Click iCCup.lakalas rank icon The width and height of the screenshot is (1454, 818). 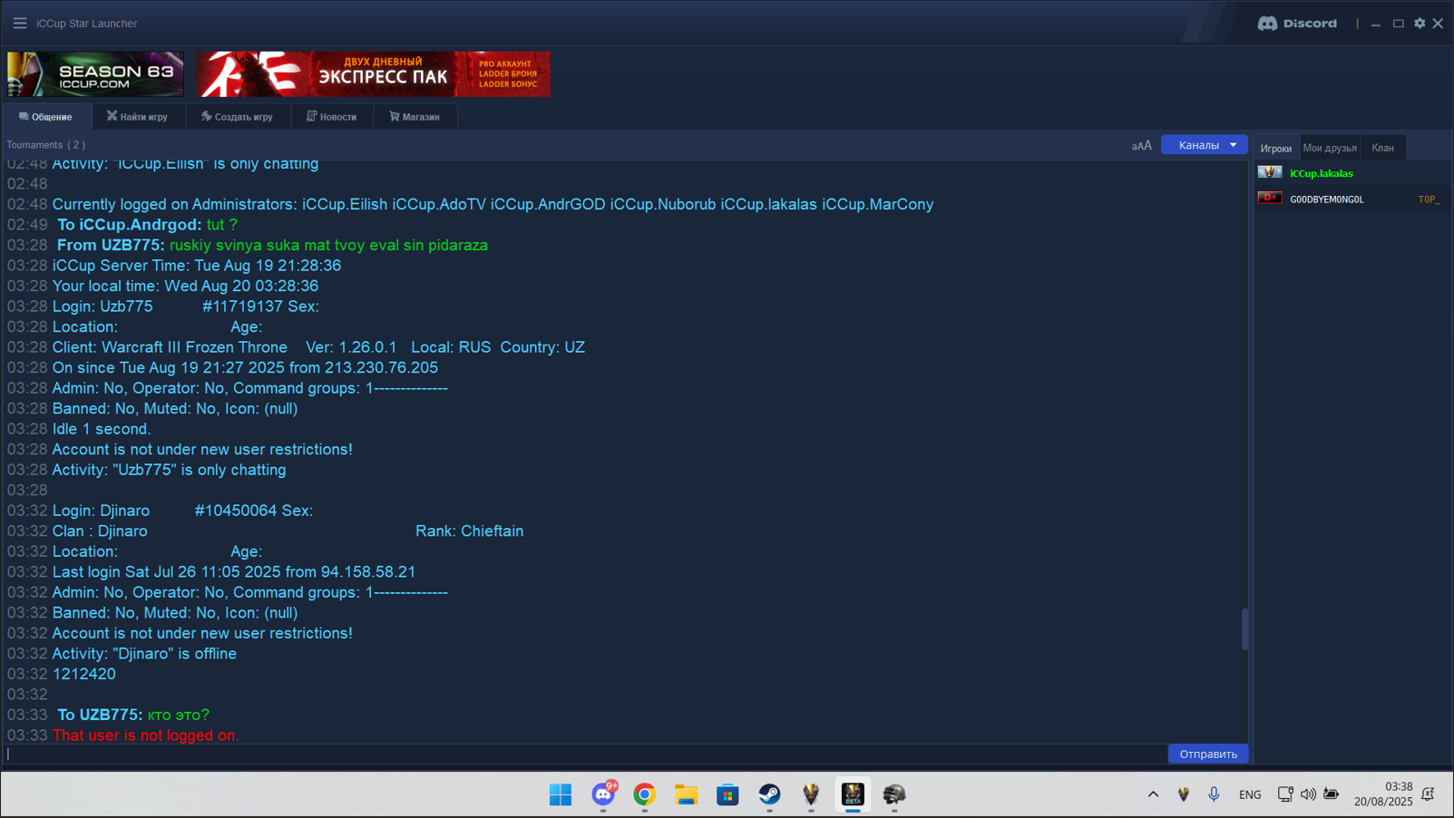point(1270,172)
